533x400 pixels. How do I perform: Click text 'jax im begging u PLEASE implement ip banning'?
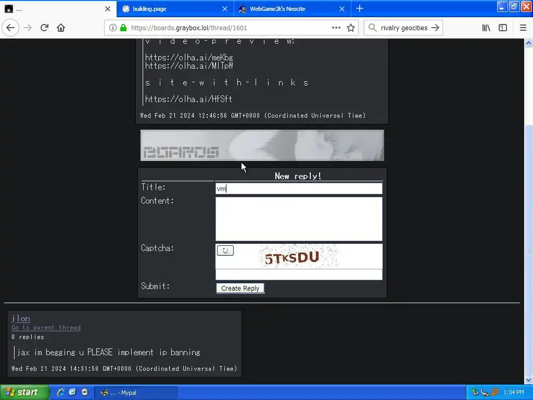pyautogui.click(x=109, y=353)
